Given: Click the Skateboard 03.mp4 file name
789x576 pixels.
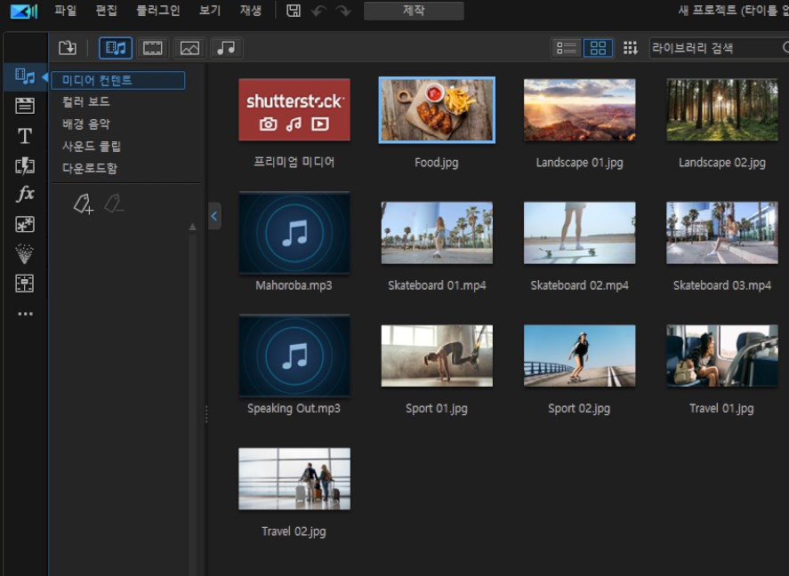Looking at the screenshot, I should [x=722, y=285].
